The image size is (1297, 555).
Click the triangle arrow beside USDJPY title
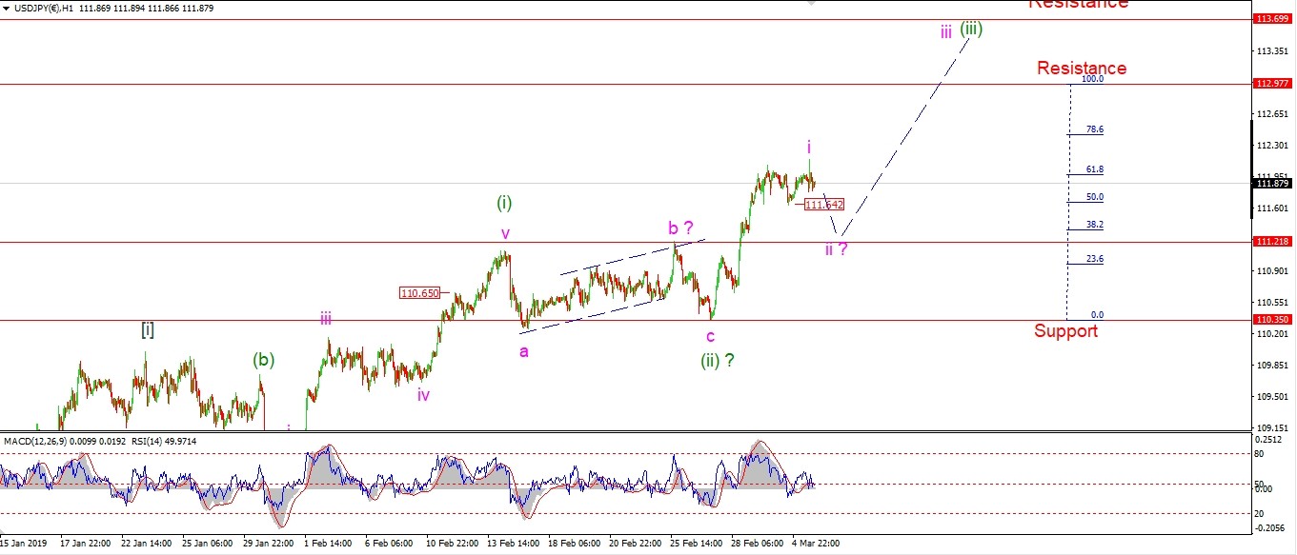(7, 8)
